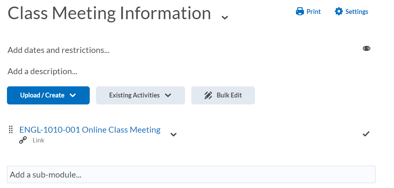The image size is (394, 188).
Task: Open Settings via the gear icon
Action: (338, 11)
